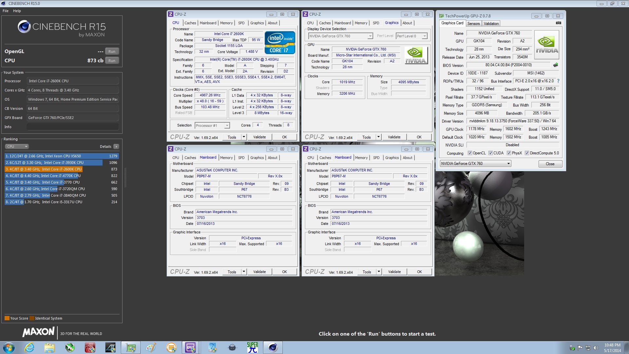Image resolution: width=629 pixels, height=354 pixels.
Task: Click the Cinebench R15 logo
Action: coord(62,29)
